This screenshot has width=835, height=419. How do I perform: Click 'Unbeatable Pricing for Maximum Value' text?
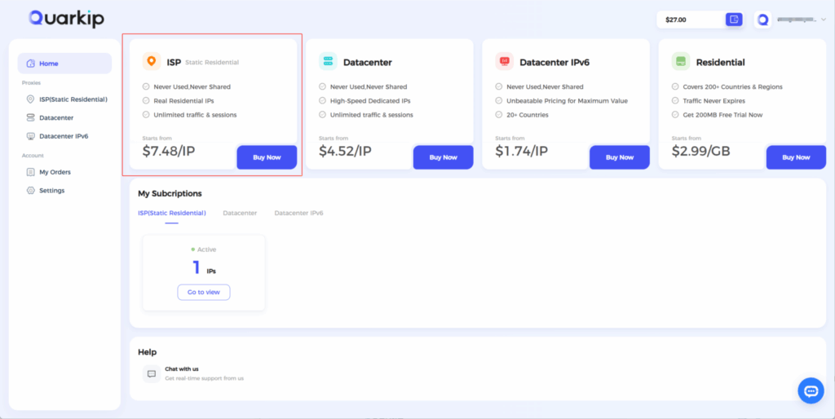click(568, 100)
